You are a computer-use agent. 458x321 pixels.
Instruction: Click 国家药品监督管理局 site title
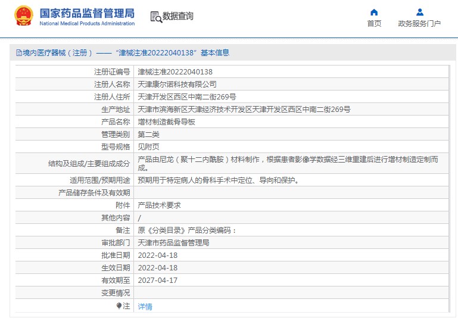[87, 14]
